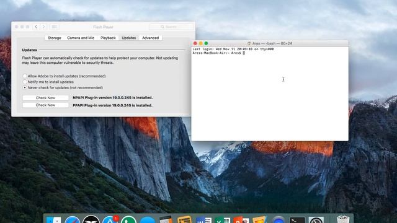397x223 pixels.
Task: Click the Updates section heading
Action: click(29, 50)
